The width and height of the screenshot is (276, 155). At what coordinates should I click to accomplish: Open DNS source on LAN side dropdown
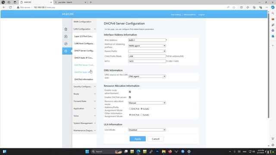pyautogui.click(x=147, y=76)
